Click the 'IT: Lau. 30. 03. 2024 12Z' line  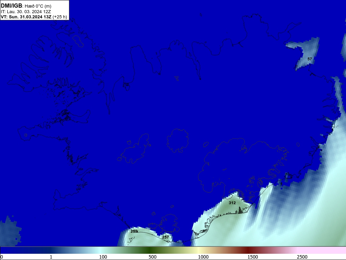(26, 12)
